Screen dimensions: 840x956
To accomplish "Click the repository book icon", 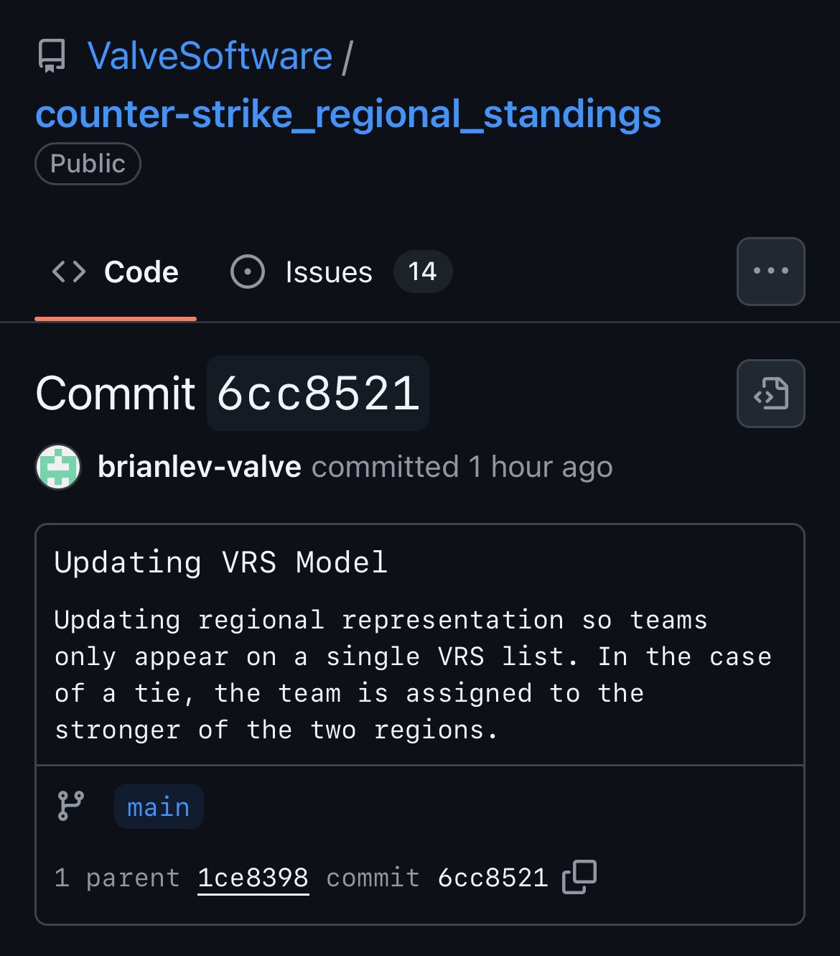I will click(52, 56).
